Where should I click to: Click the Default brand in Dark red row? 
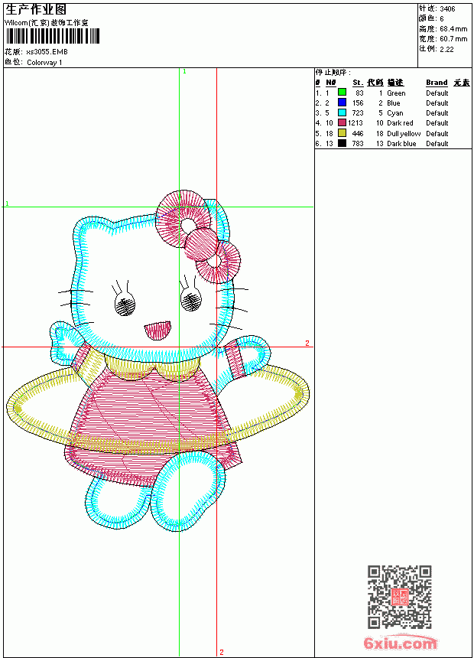point(437,123)
